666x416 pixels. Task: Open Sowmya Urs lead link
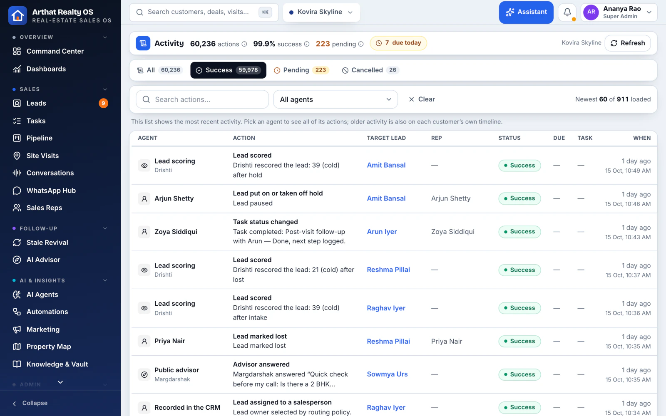(x=387, y=374)
